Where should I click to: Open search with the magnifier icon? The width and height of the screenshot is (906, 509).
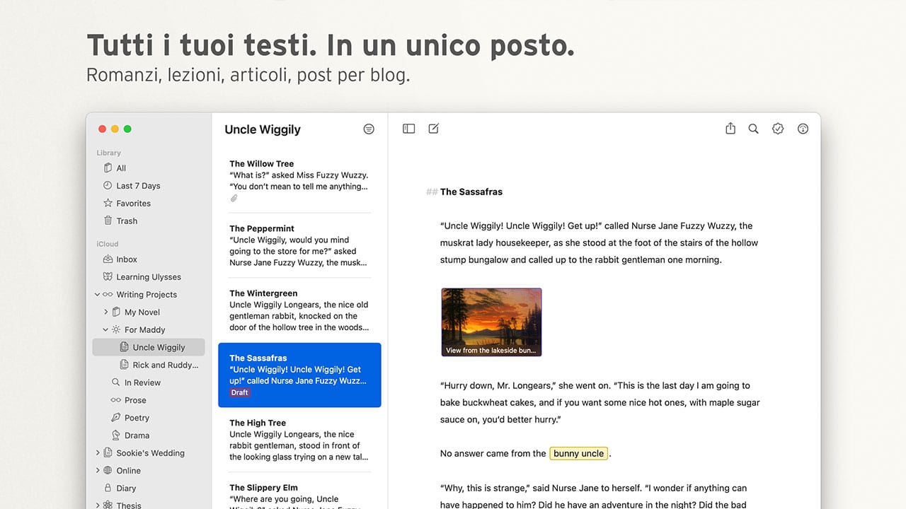(x=754, y=129)
